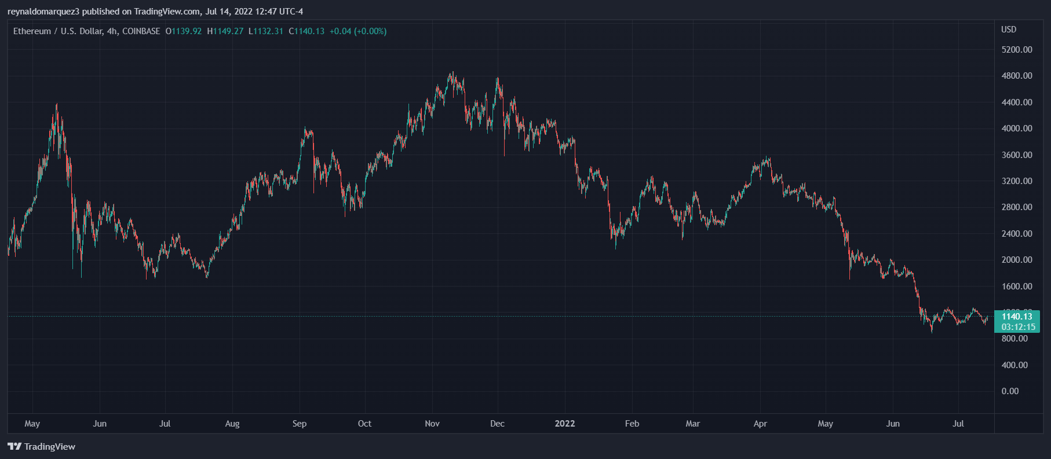Click the 2800.00 price axis label
Viewport: 1051px width, 459px height.
[1017, 207]
